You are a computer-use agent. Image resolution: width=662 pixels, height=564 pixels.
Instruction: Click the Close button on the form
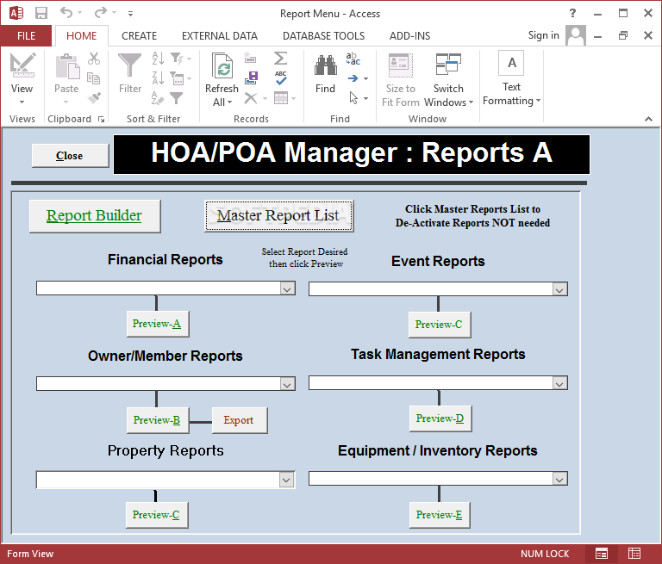70,156
